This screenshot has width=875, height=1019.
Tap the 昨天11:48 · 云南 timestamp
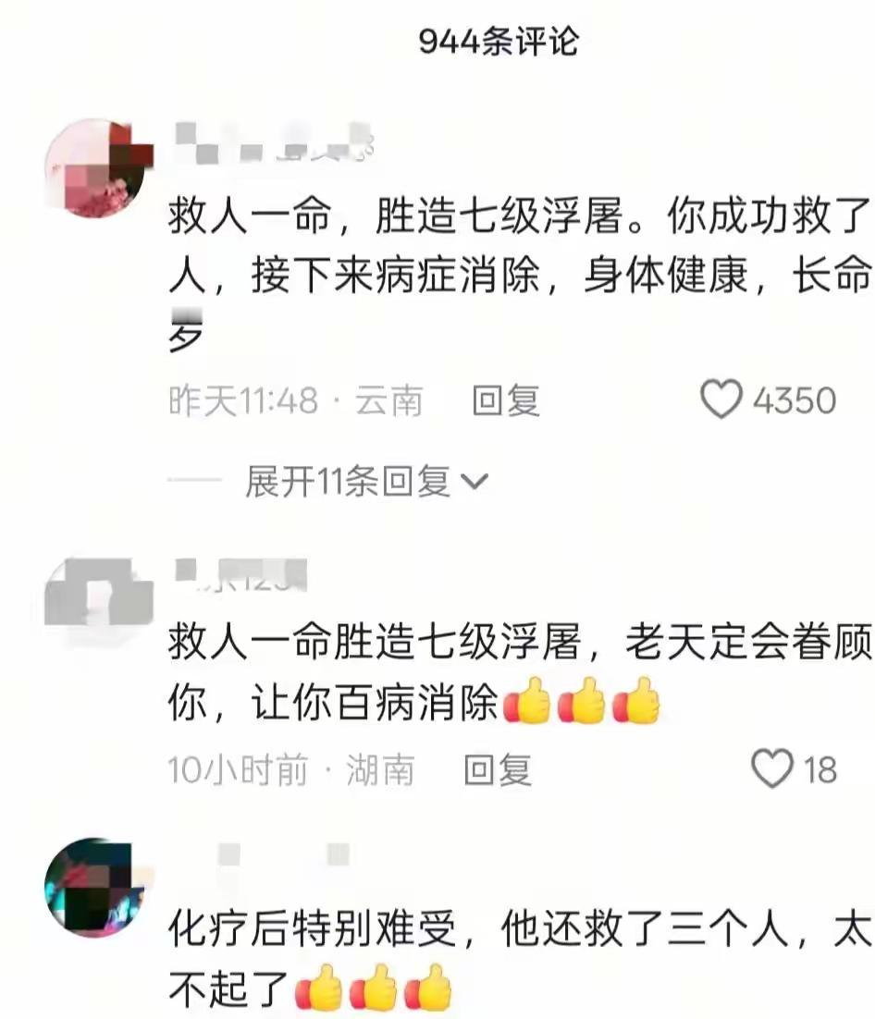pyautogui.click(x=296, y=399)
